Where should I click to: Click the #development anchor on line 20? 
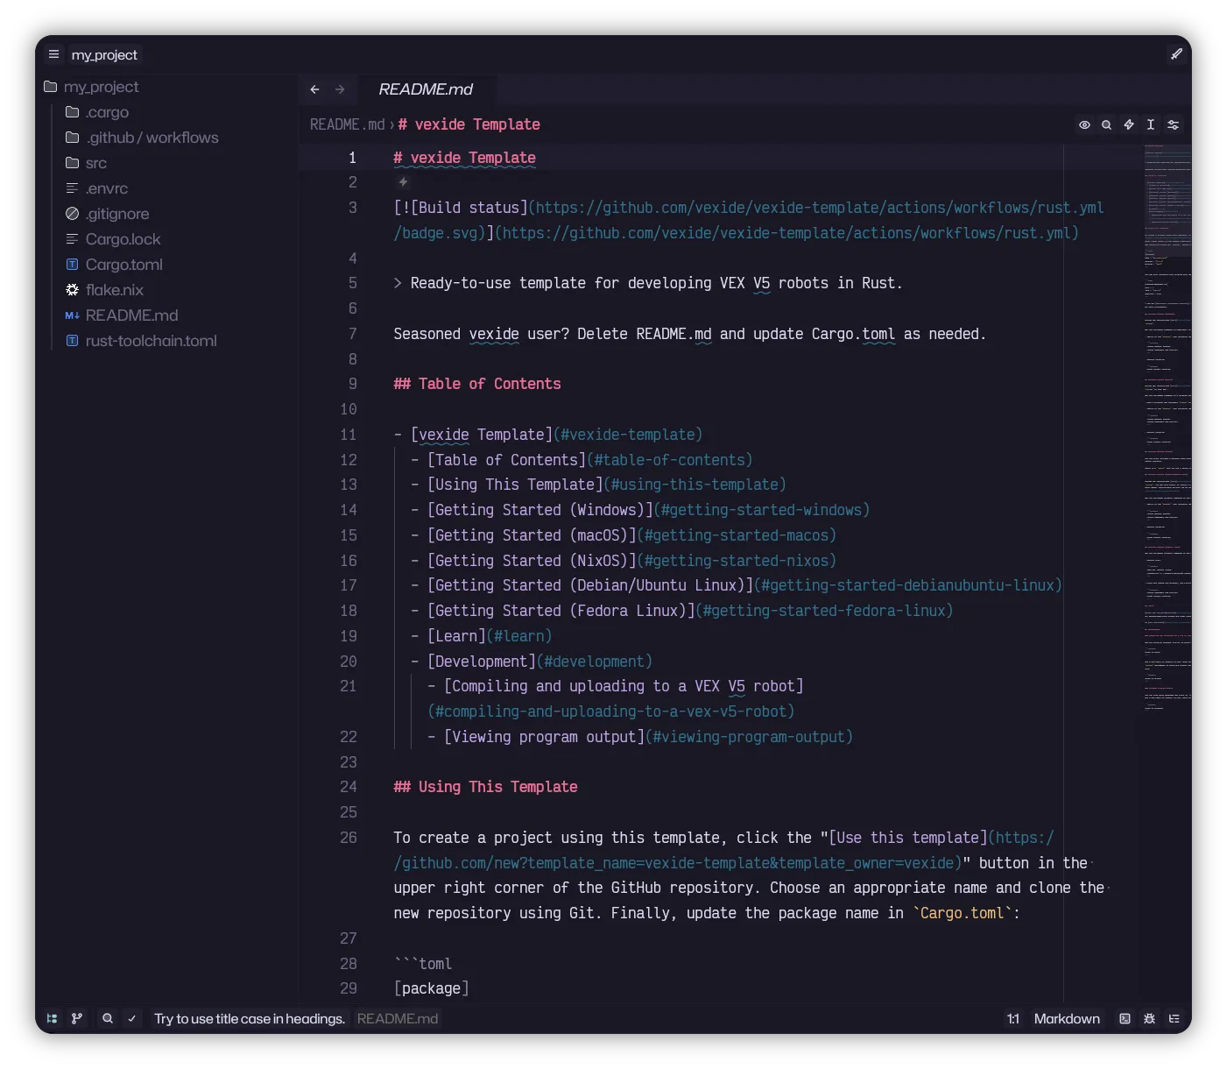(x=594, y=662)
